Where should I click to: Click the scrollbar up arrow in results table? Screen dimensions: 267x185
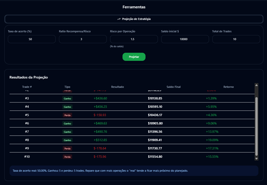click(x=256, y=85)
